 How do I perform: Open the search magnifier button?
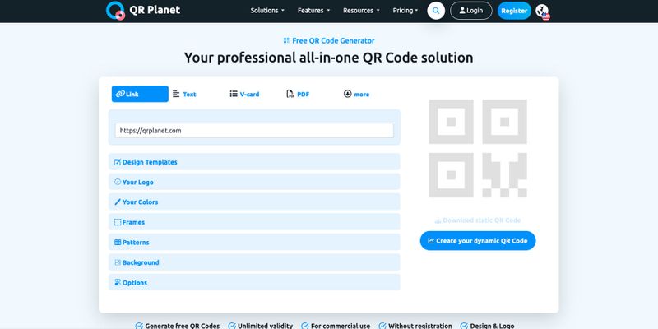436,11
